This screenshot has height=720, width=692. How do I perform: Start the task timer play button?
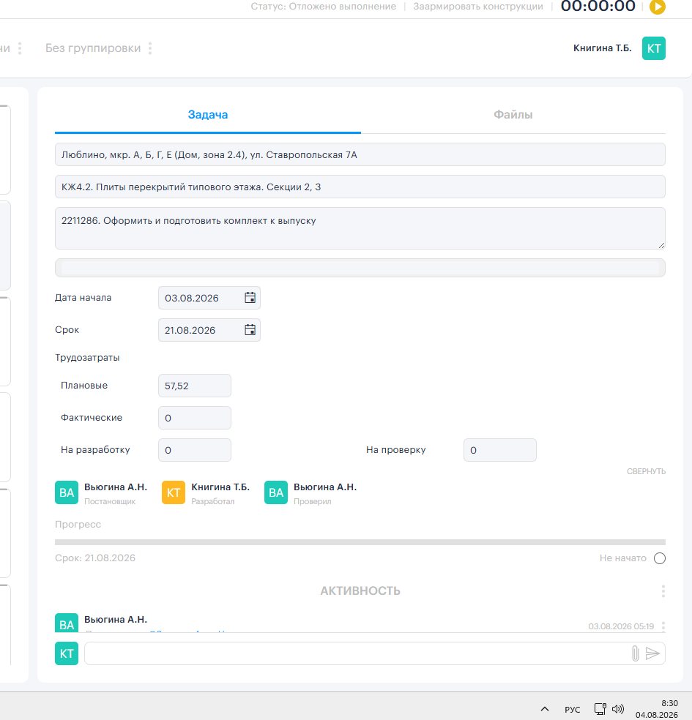click(x=657, y=7)
